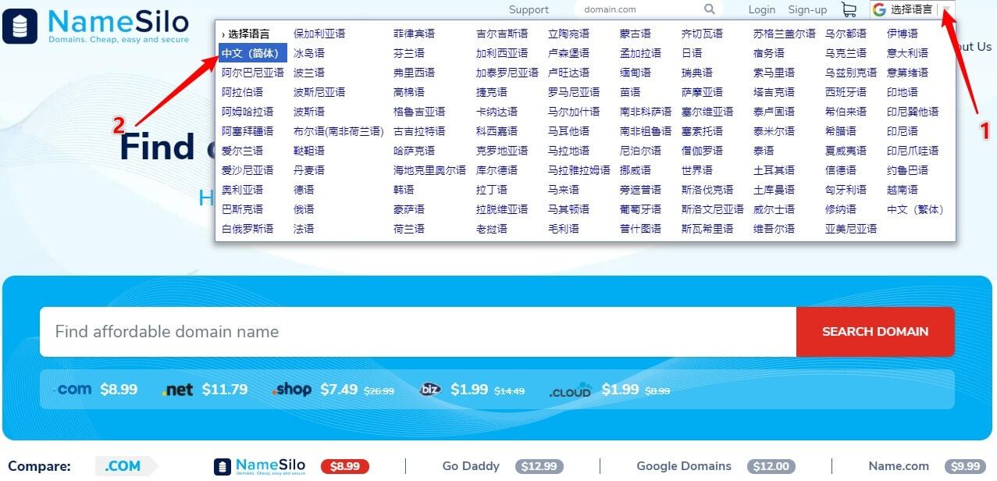The height and width of the screenshot is (481, 997).
Task: Select 捷克语 from language list
Action: tap(491, 92)
